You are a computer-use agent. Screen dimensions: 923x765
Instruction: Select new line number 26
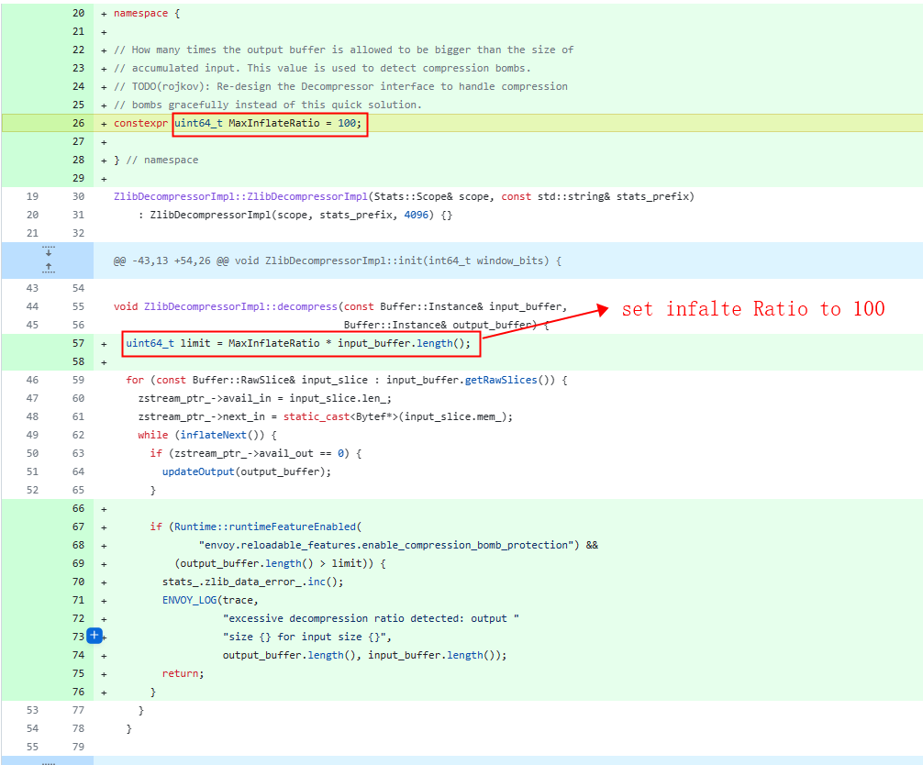pyautogui.click(x=78, y=123)
